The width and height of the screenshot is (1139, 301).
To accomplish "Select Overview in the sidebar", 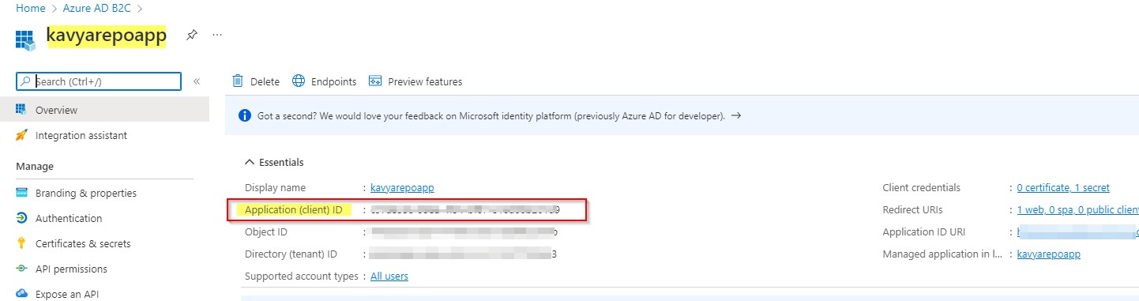I will coord(104,110).
